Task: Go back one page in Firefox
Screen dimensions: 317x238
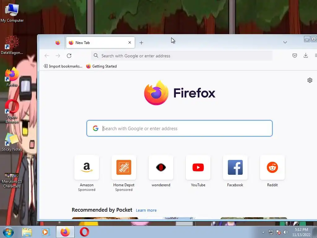Action: click(x=47, y=56)
